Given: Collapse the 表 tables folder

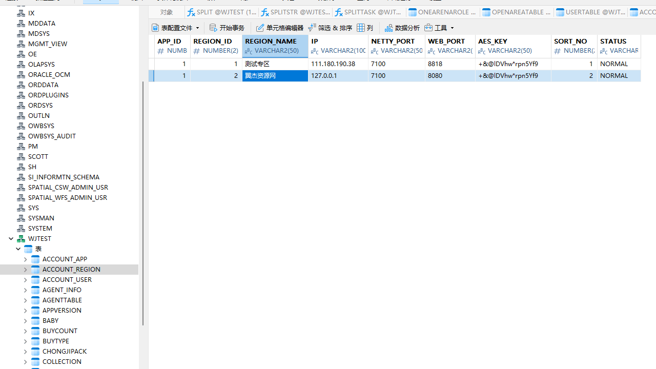Looking at the screenshot, I should pyautogui.click(x=18, y=249).
